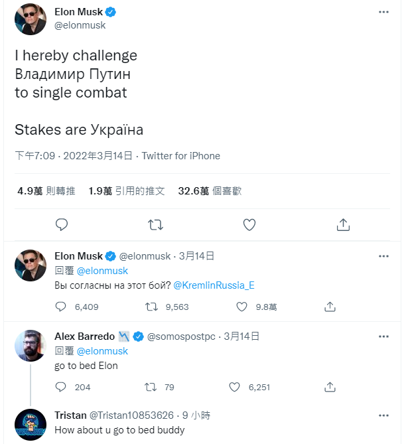
Task: Open more options on Alex Barredo's reply
Action: 383,336
